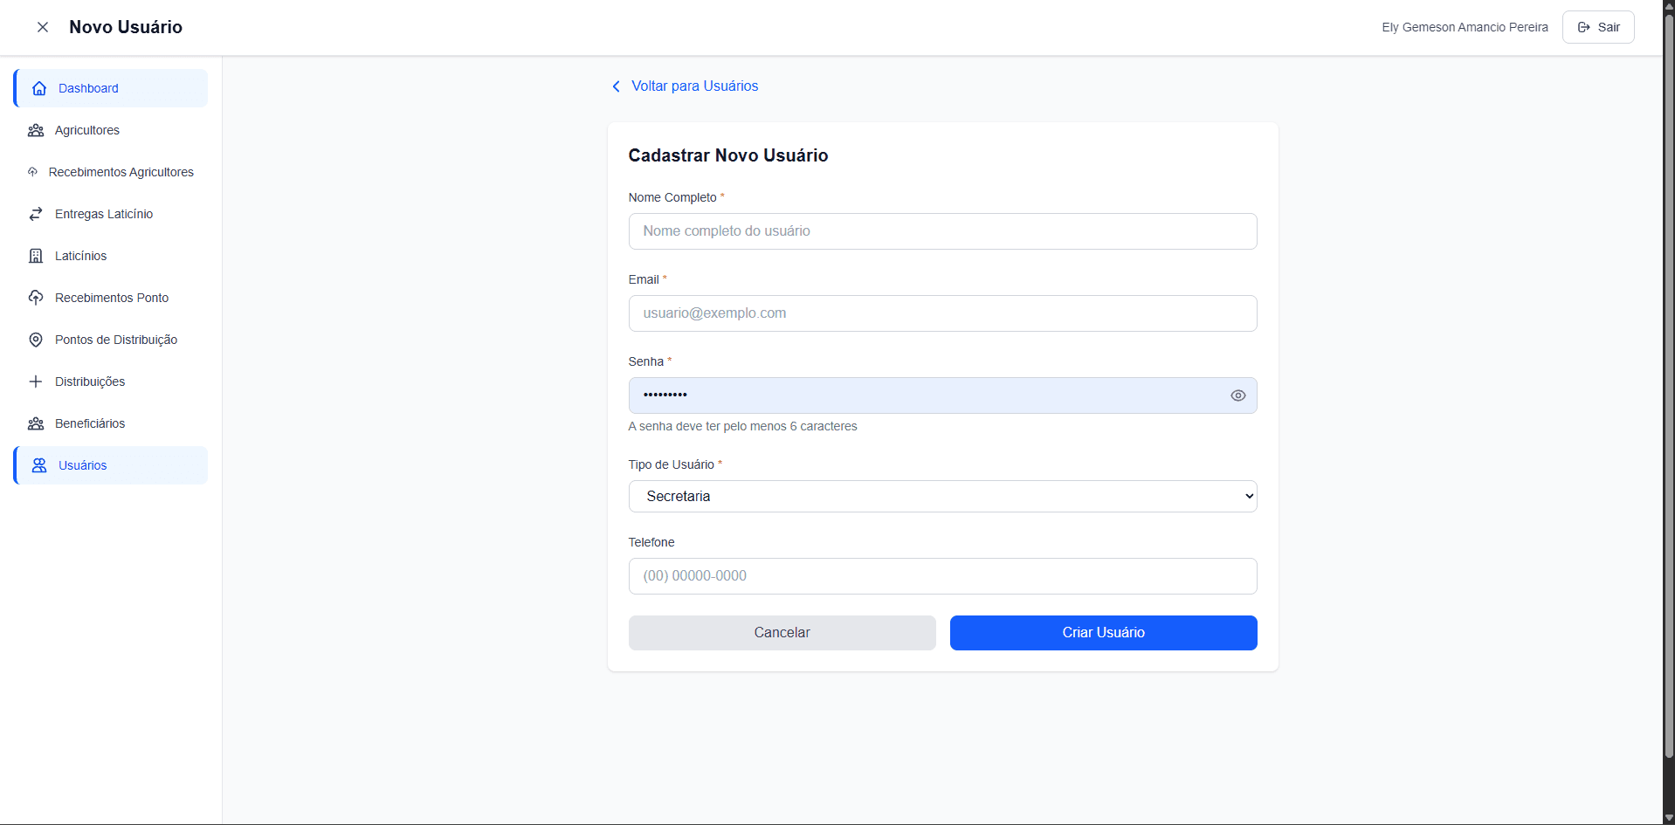Click into the Email input field
The height and width of the screenshot is (825, 1675).
click(942, 313)
